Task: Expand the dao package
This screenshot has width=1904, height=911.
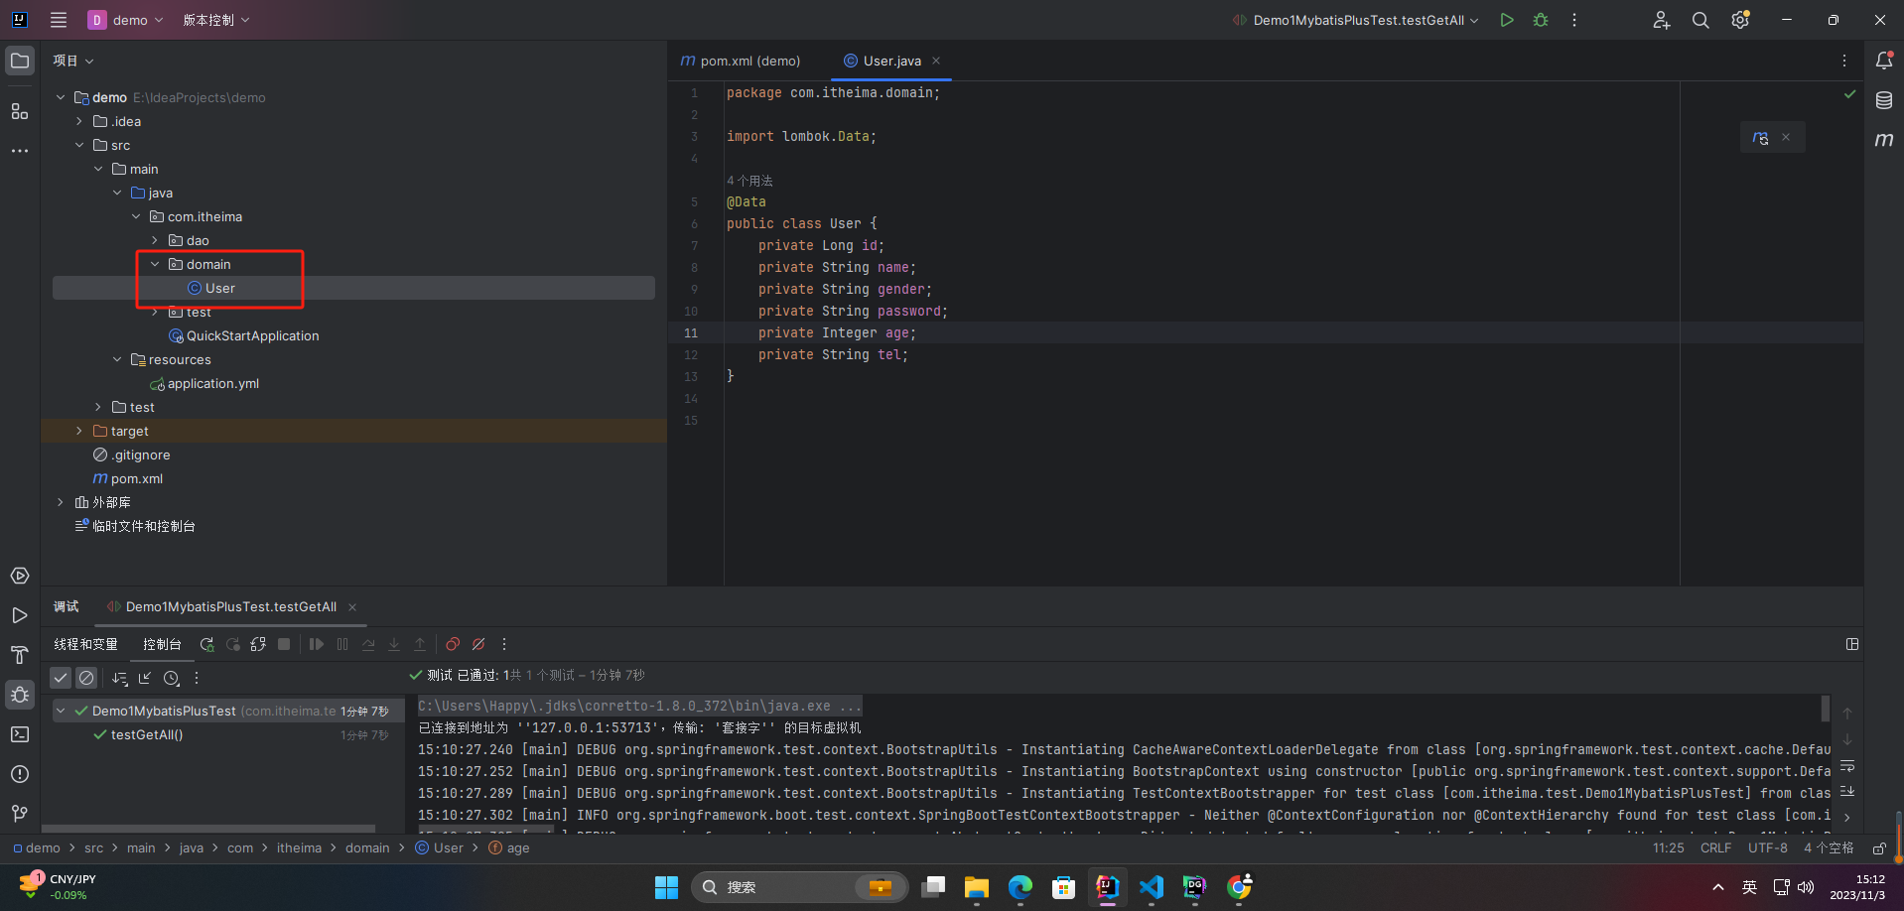Action: 155,240
